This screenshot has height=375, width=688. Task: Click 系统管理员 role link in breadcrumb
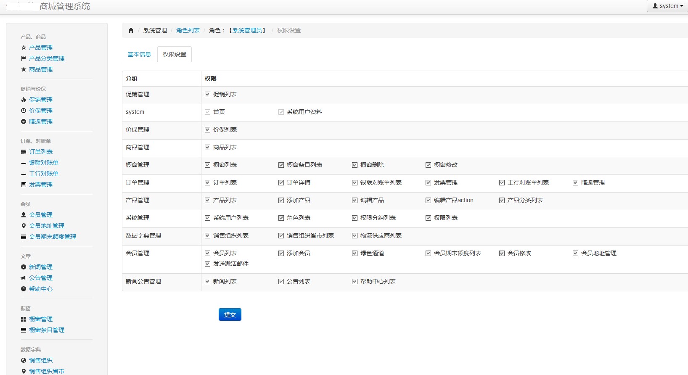point(247,30)
